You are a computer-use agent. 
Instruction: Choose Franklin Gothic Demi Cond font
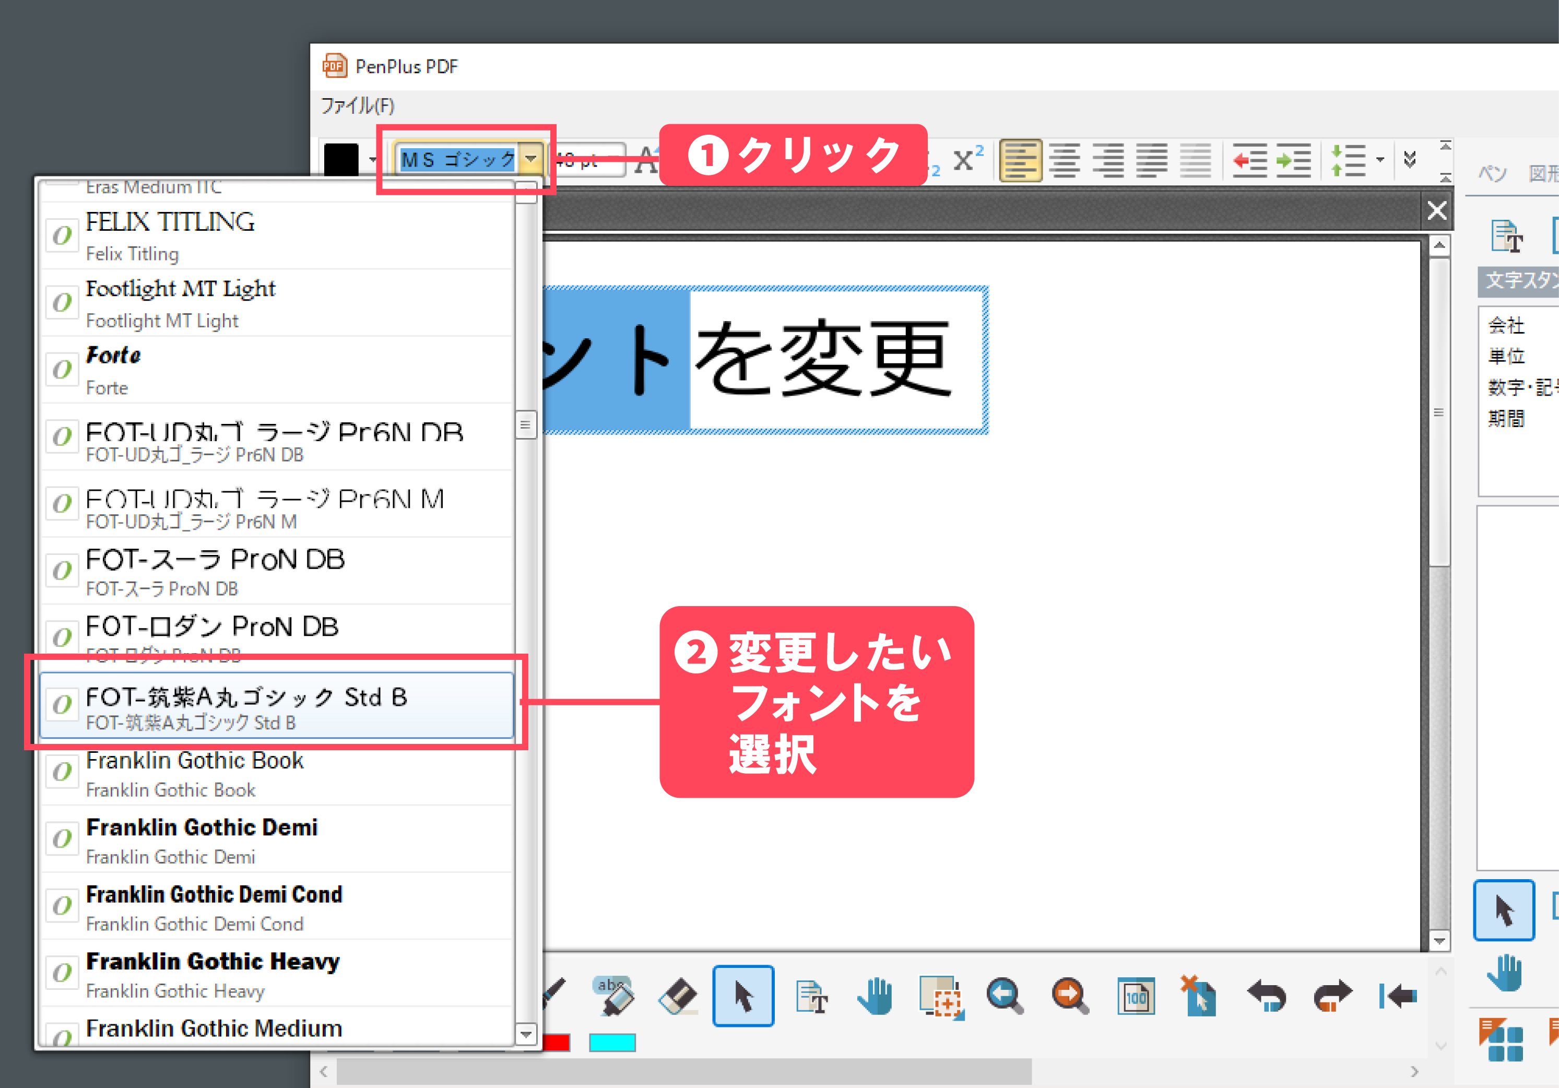click(277, 907)
